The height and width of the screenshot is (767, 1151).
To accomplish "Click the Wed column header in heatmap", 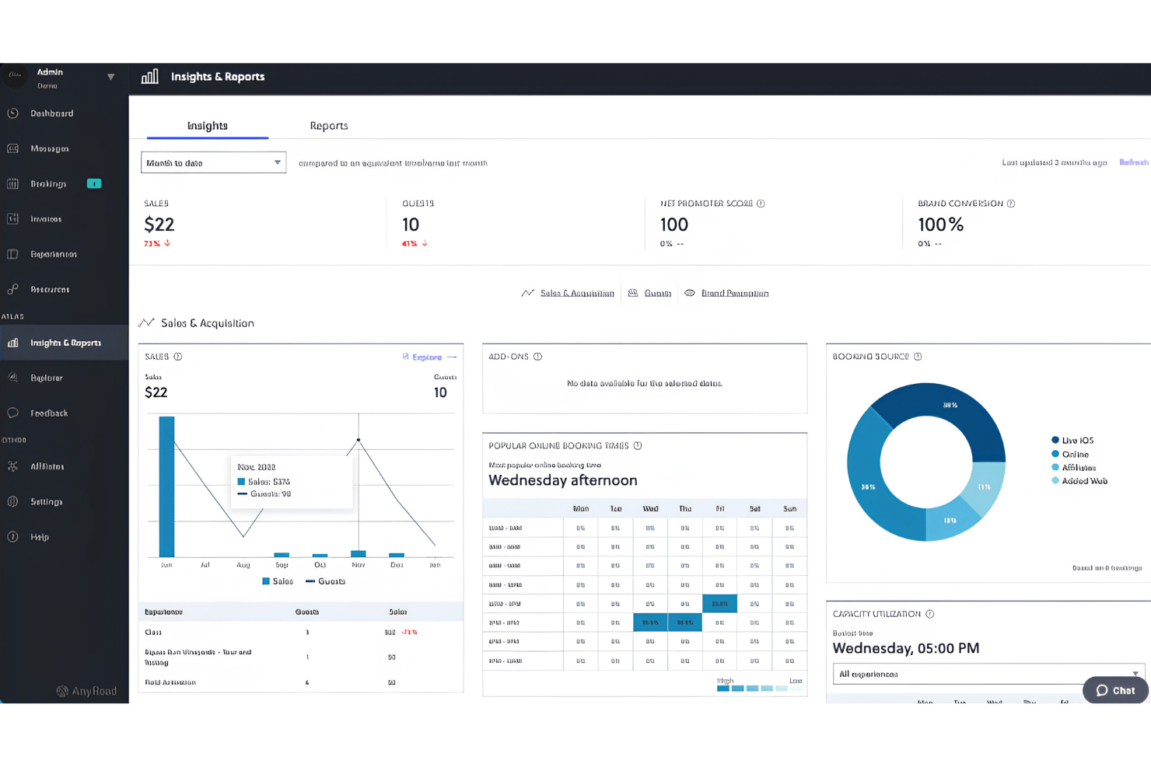I will click(650, 509).
